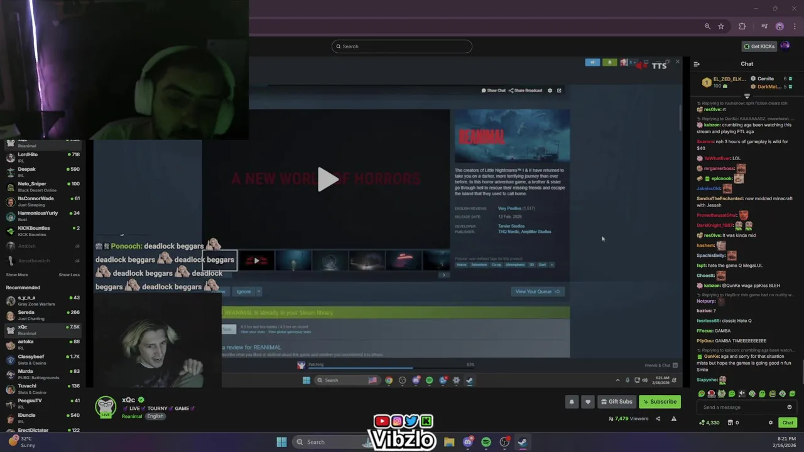Viewport: 804px width, 452px height.
Task: Click the Chrome zoom magnifier icon
Action: pyautogui.click(x=707, y=26)
